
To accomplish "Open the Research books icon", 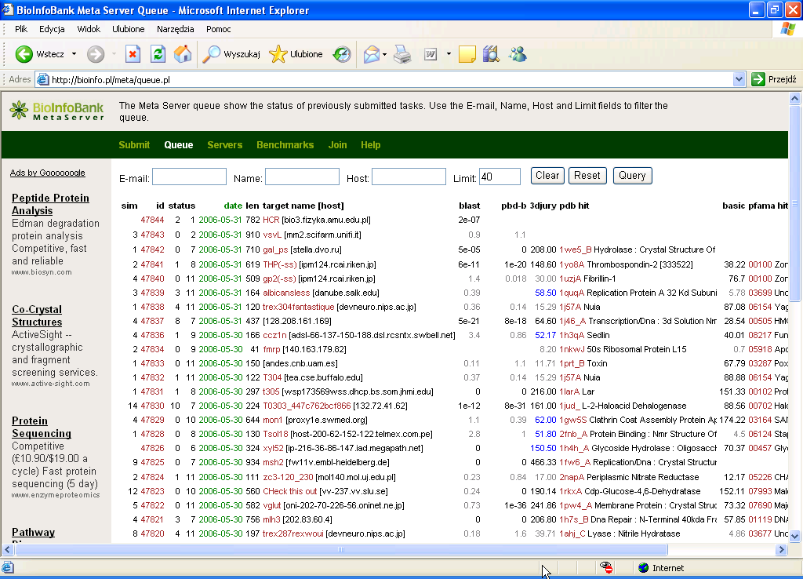I will [x=491, y=54].
